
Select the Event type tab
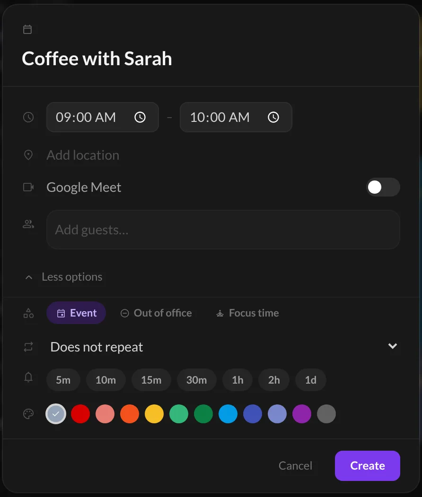click(x=76, y=313)
